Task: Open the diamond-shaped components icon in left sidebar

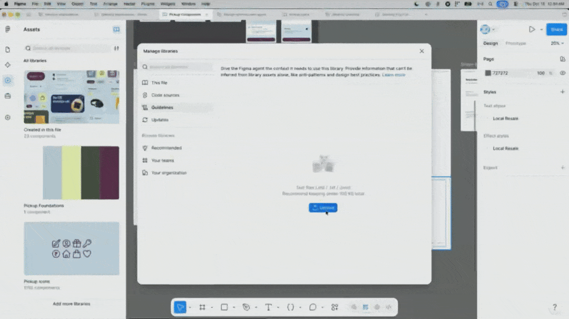Action: pyautogui.click(x=7, y=65)
